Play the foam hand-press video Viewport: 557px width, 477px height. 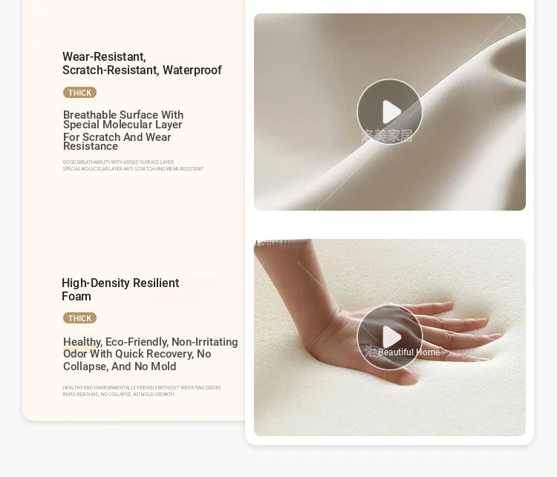pyautogui.click(x=390, y=337)
